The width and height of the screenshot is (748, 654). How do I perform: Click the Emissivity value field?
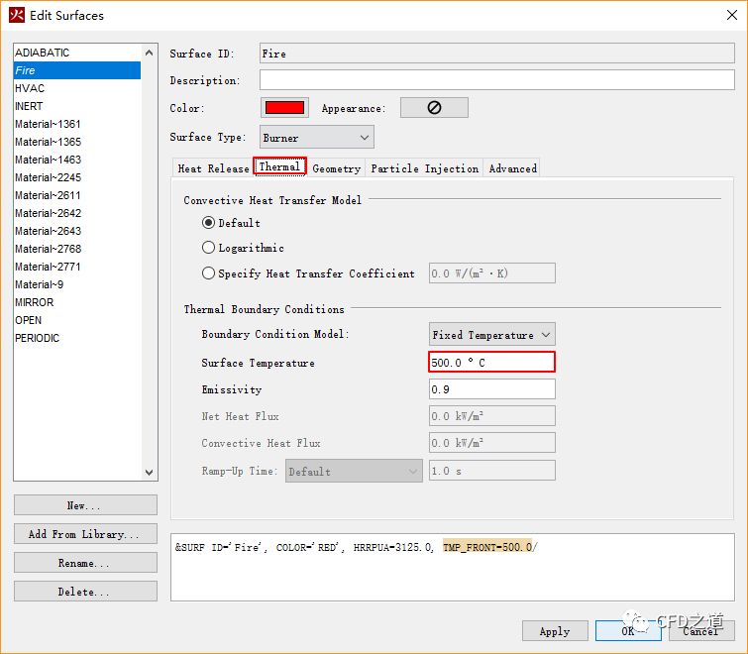coord(491,389)
